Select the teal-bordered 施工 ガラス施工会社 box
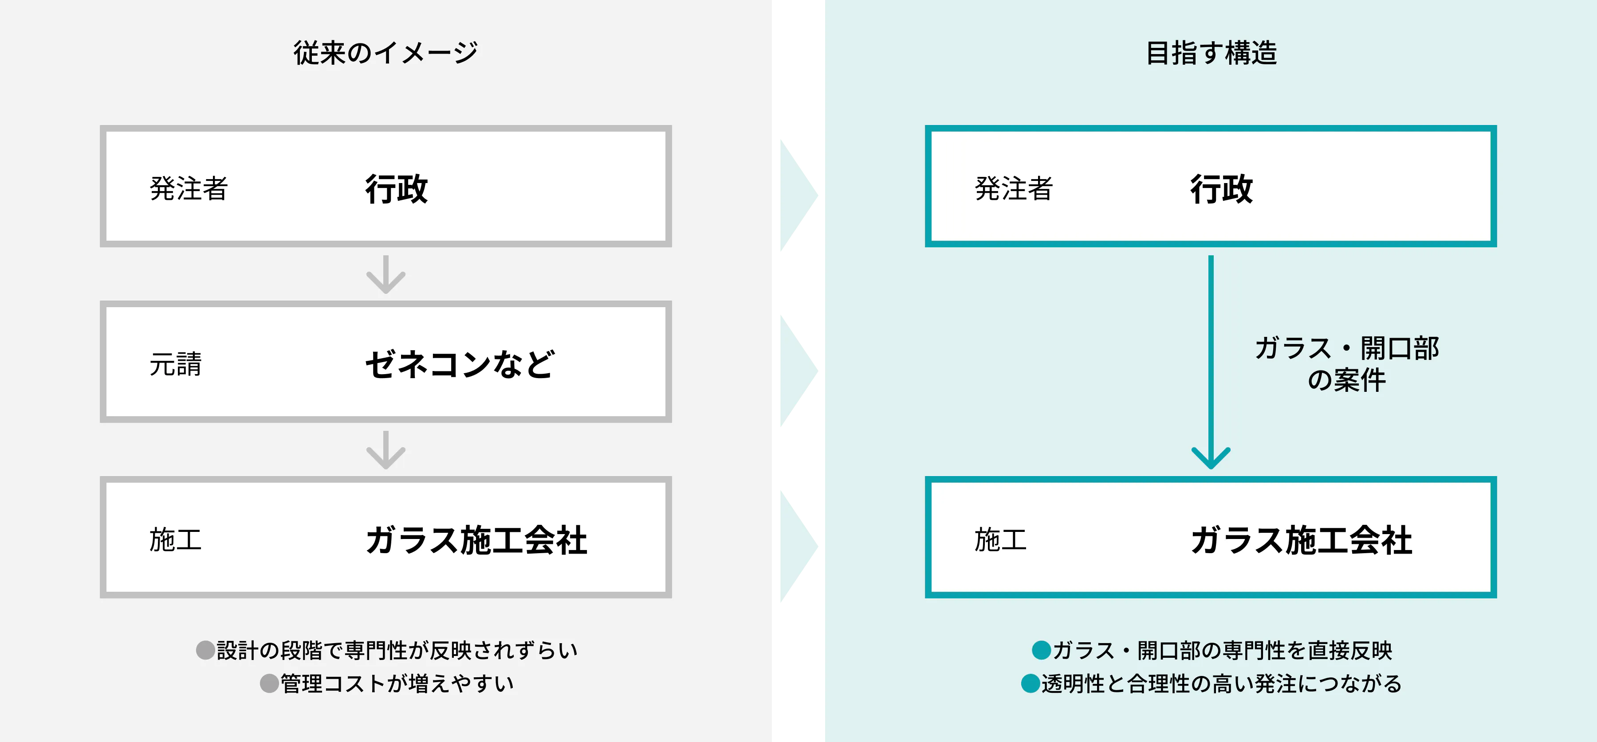Screen dimensions: 1597x742 (x=1210, y=537)
